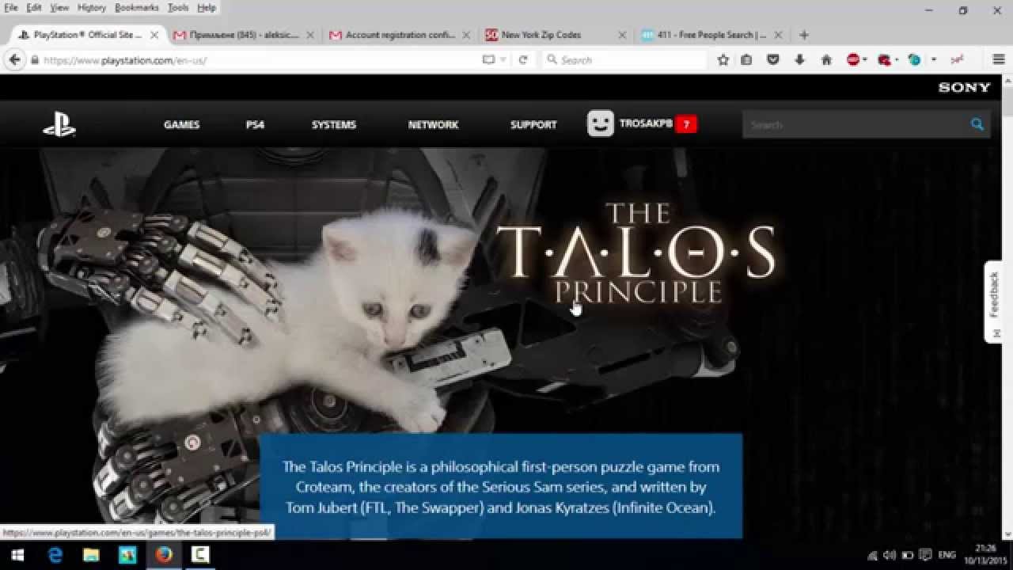
Task: Open the Edit menu
Action: pyautogui.click(x=34, y=7)
